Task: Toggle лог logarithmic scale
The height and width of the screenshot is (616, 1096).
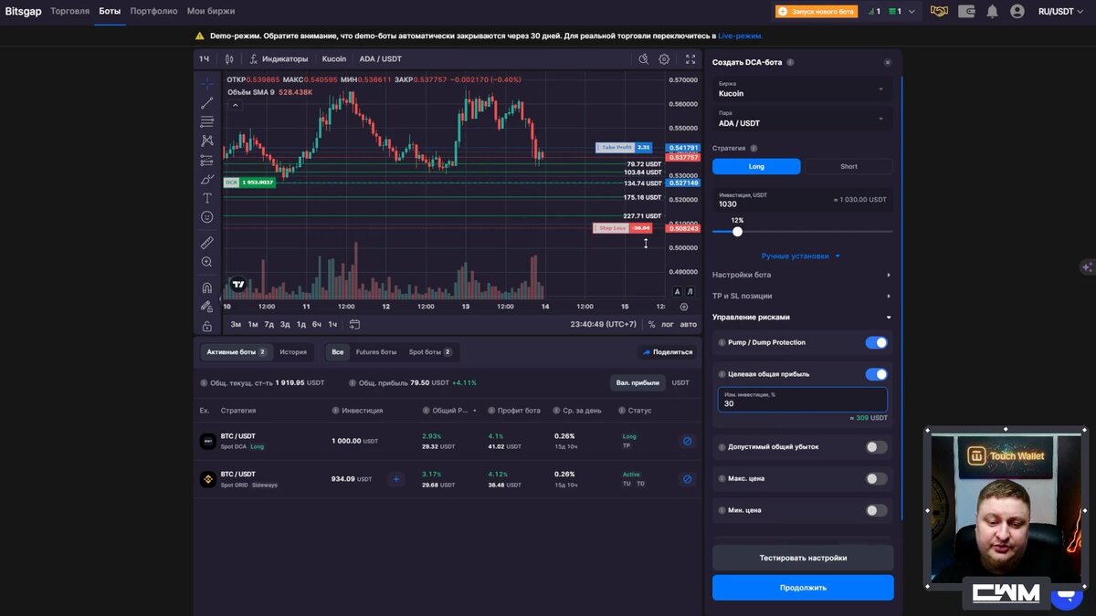Action: (x=668, y=324)
